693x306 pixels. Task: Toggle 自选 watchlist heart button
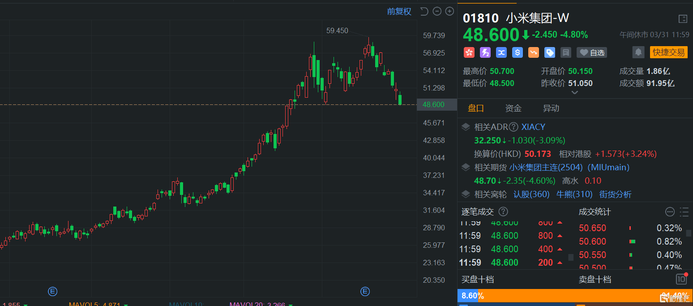click(591, 53)
